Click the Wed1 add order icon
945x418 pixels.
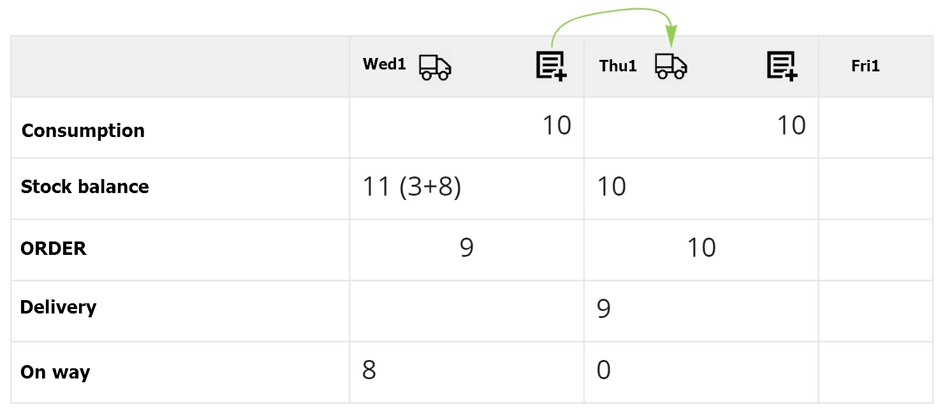(x=552, y=66)
